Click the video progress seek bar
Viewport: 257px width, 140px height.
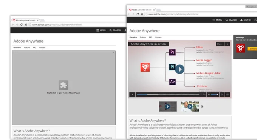168,94
